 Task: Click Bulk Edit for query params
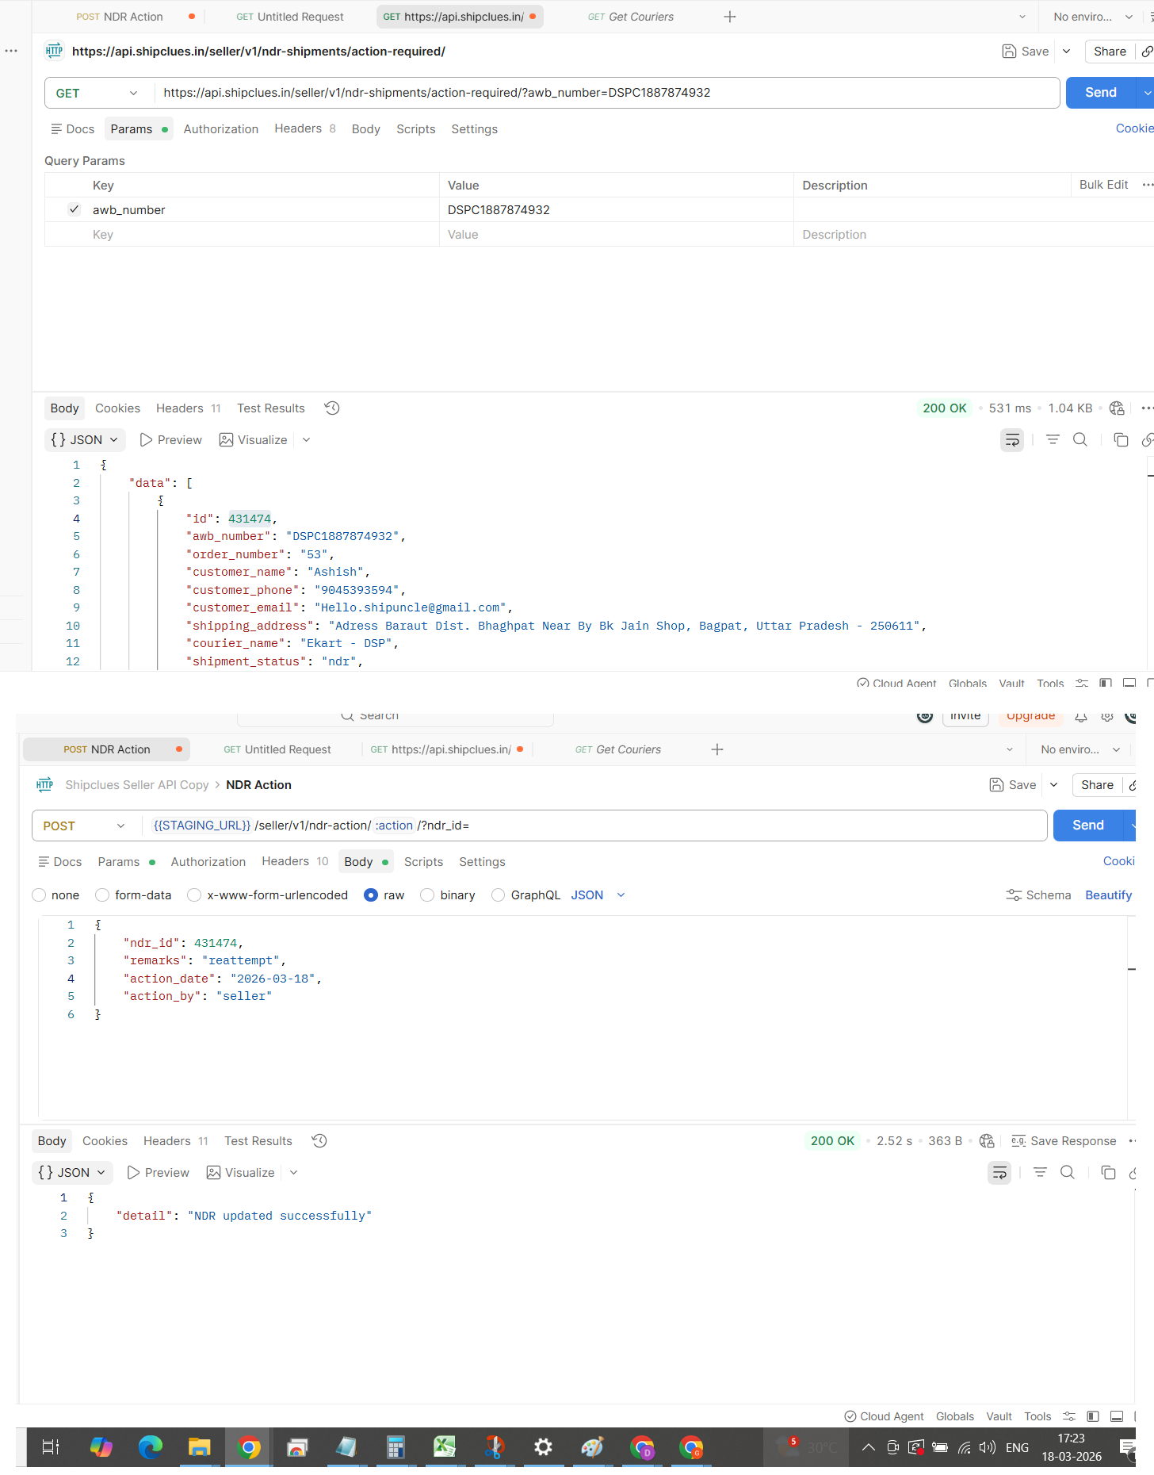[1103, 184]
